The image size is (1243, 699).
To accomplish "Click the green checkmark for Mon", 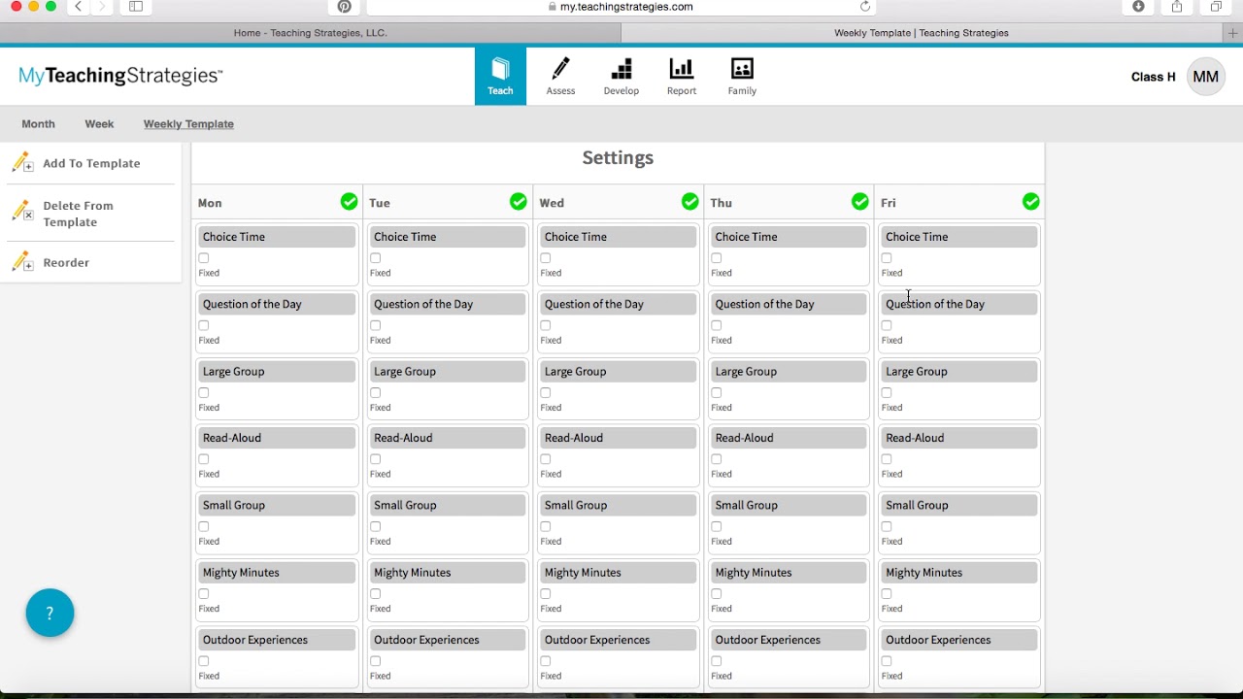I will 349,201.
